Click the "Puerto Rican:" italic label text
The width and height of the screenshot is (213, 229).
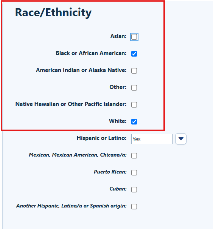[x=110, y=172]
